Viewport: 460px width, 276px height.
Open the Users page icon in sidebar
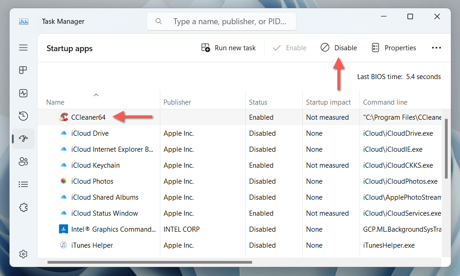[23, 161]
